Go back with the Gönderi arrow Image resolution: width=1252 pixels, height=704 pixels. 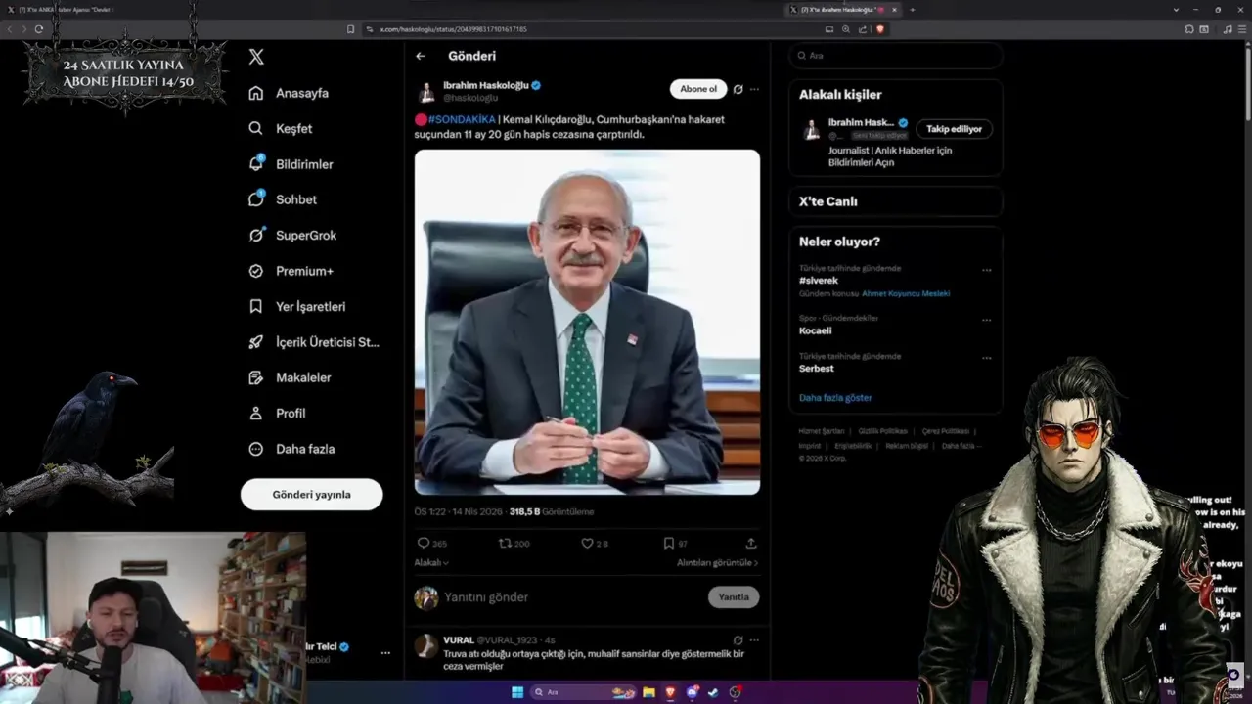(421, 57)
